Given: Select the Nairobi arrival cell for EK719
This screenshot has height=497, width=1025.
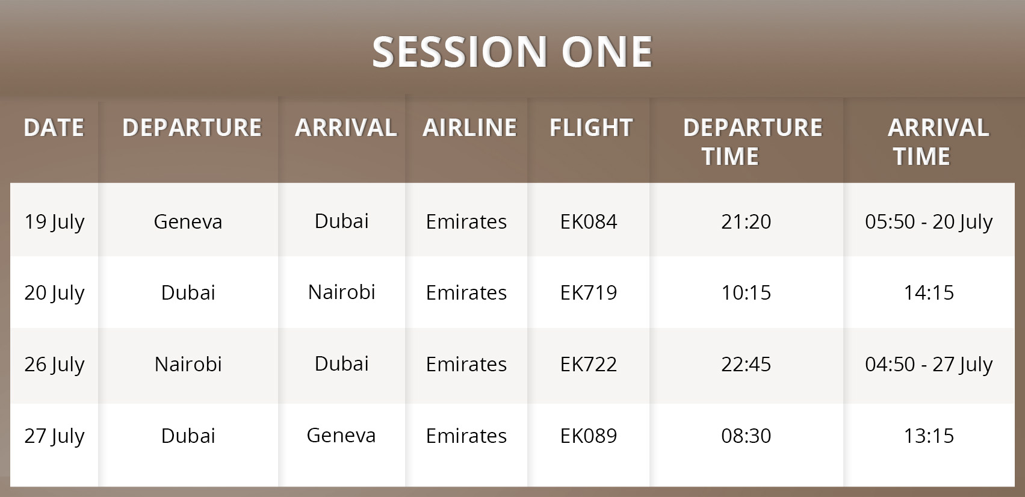Looking at the screenshot, I should pyautogui.click(x=342, y=292).
